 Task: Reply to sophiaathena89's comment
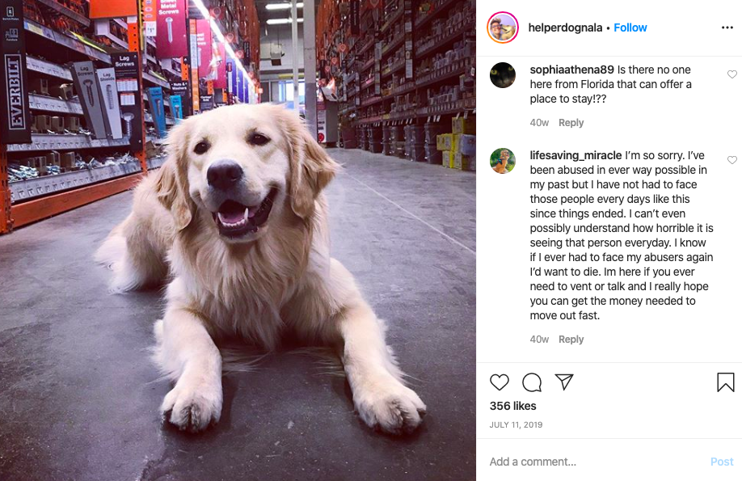pos(571,123)
